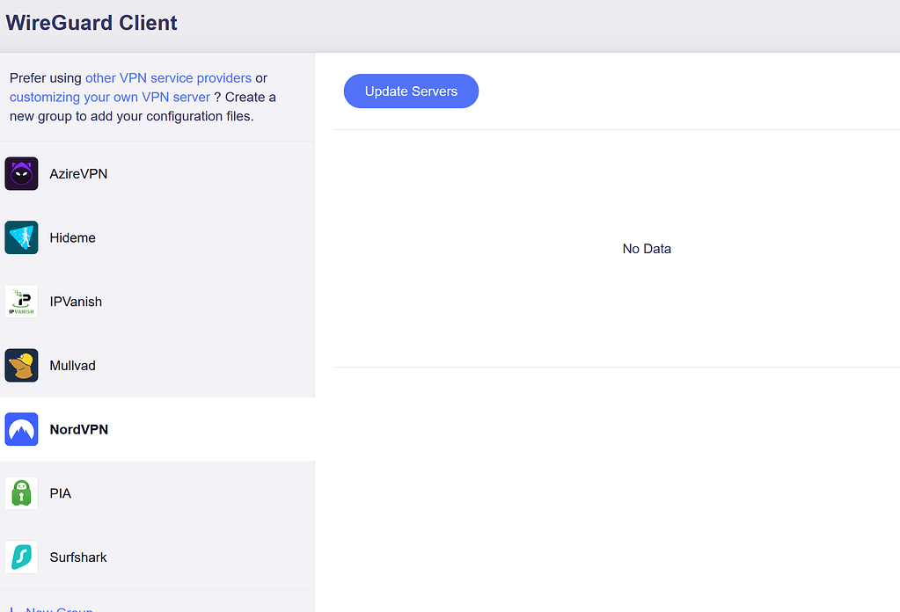Viewport: 900px width, 612px height.
Task: Choose the PIA provider name
Action: point(61,493)
